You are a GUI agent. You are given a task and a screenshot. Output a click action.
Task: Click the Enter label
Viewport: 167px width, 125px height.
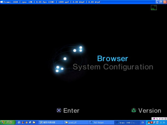point(71,111)
